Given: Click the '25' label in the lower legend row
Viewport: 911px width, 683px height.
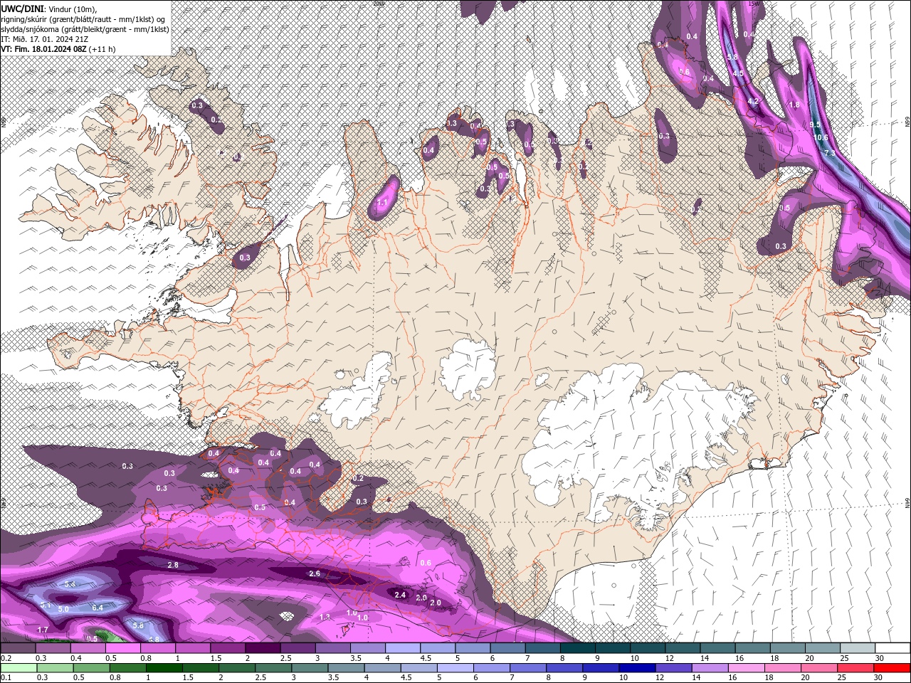Looking at the screenshot, I should coord(841,678).
